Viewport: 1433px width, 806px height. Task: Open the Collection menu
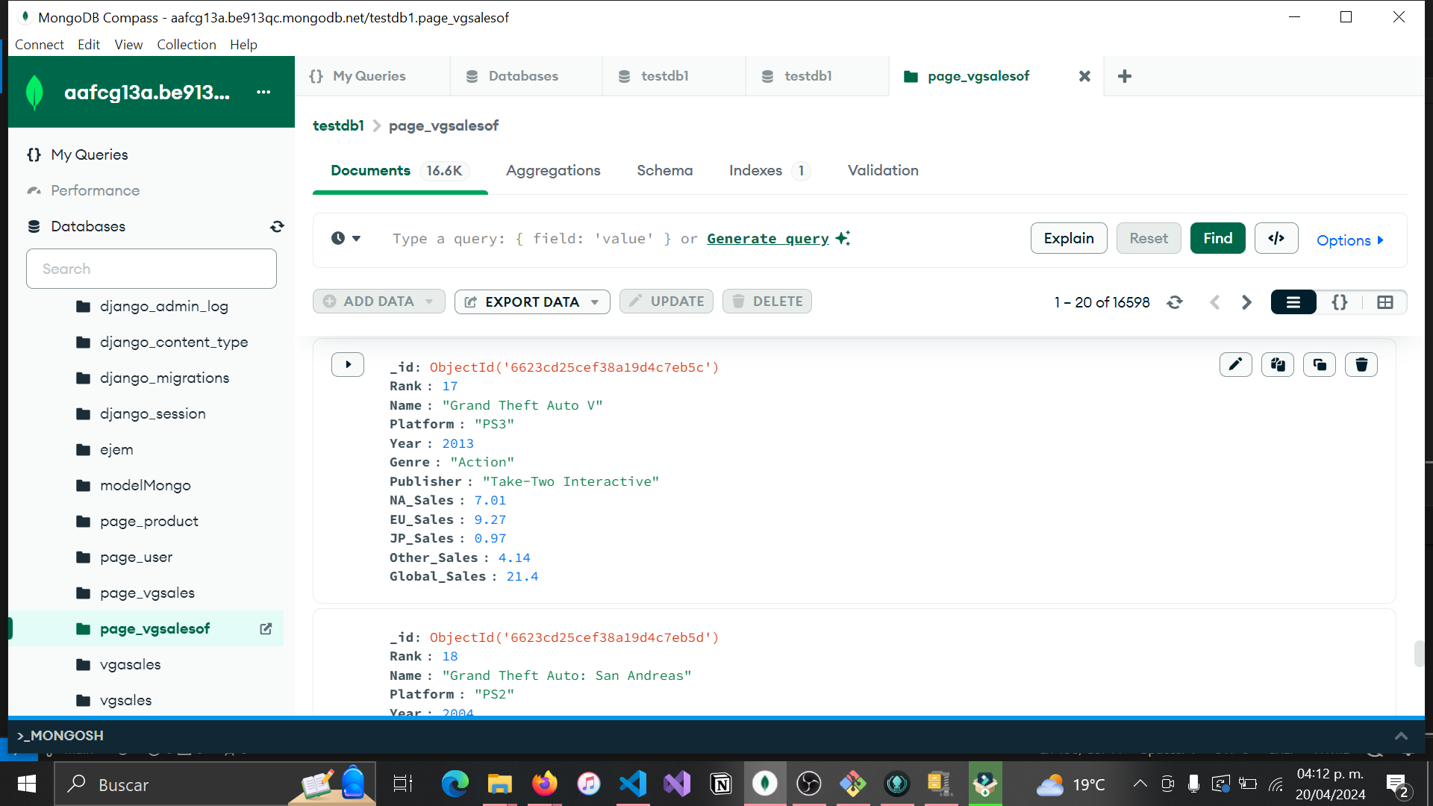186,44
